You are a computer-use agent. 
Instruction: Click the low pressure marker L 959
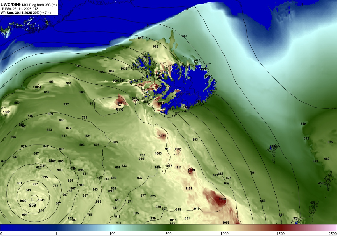[33, 202]
